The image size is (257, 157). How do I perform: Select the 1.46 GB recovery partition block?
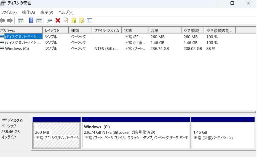223,135
